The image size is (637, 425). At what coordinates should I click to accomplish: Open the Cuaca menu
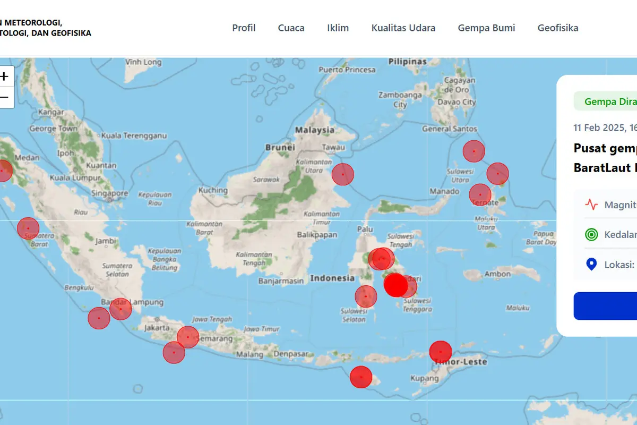click(291, 28)
